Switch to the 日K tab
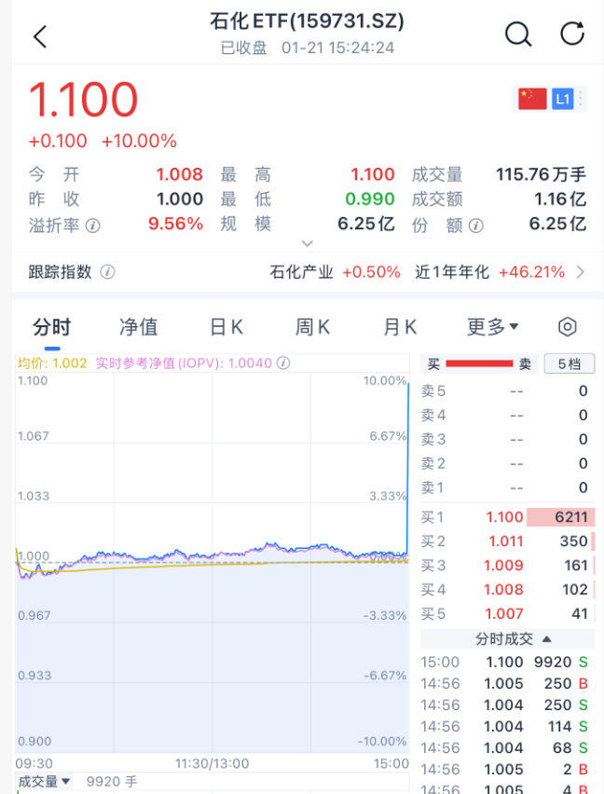Image resolution: width=604 pixels, height=794 pixels. 226,327
